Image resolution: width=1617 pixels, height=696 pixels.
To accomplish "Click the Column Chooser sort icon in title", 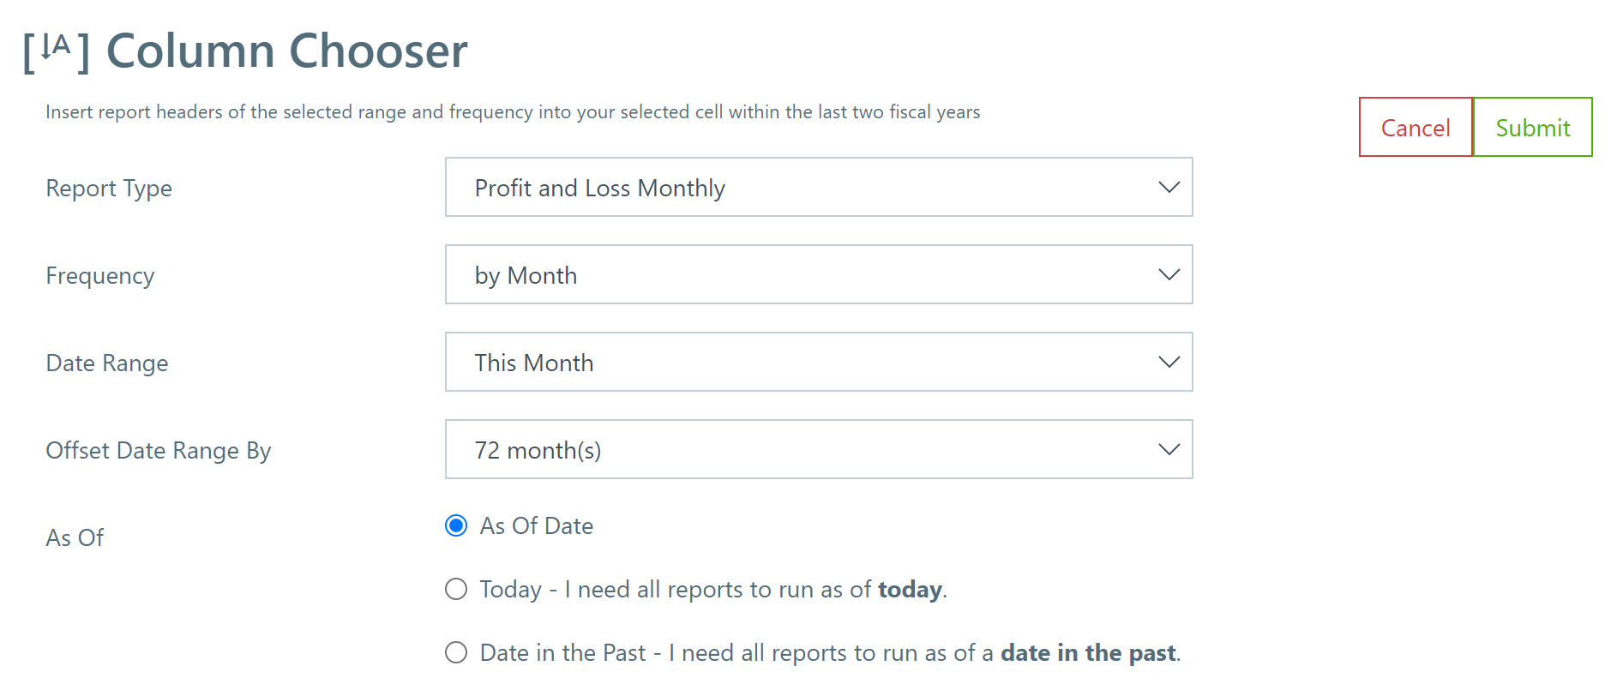I will (x=56, y=51).
